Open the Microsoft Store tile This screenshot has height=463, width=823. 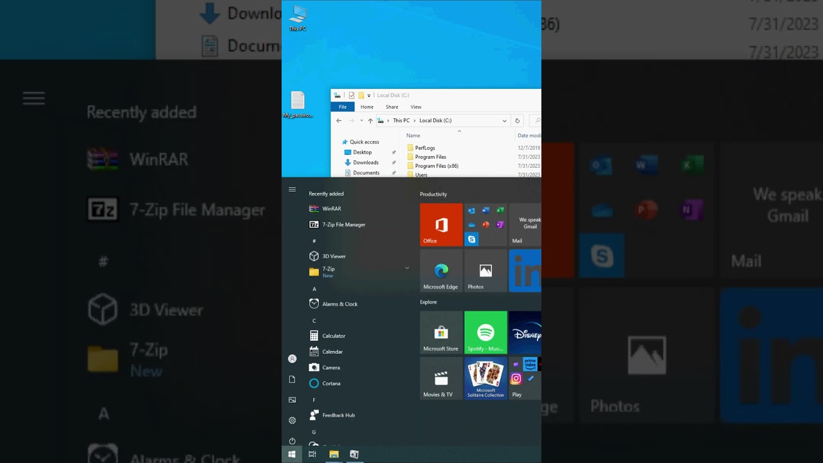(441, 332)
